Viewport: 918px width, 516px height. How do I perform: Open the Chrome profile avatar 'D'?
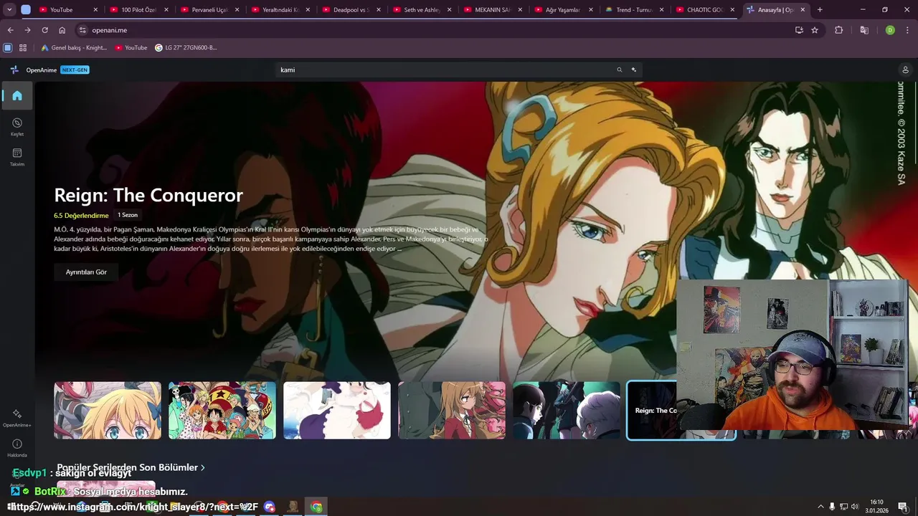click(890, 30)
